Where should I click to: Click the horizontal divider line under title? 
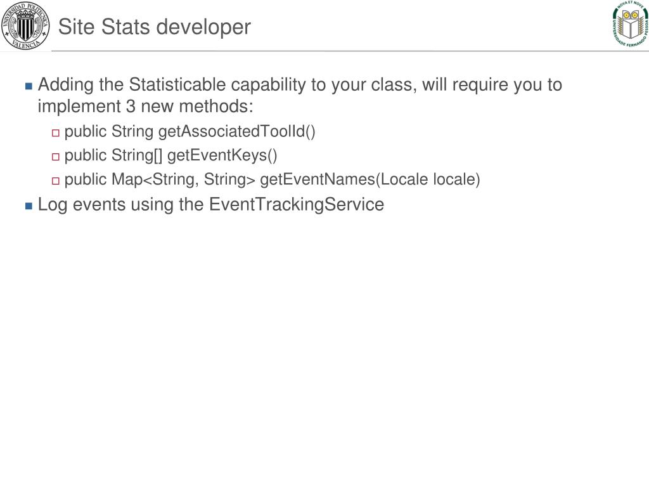[x=350, y=51]
